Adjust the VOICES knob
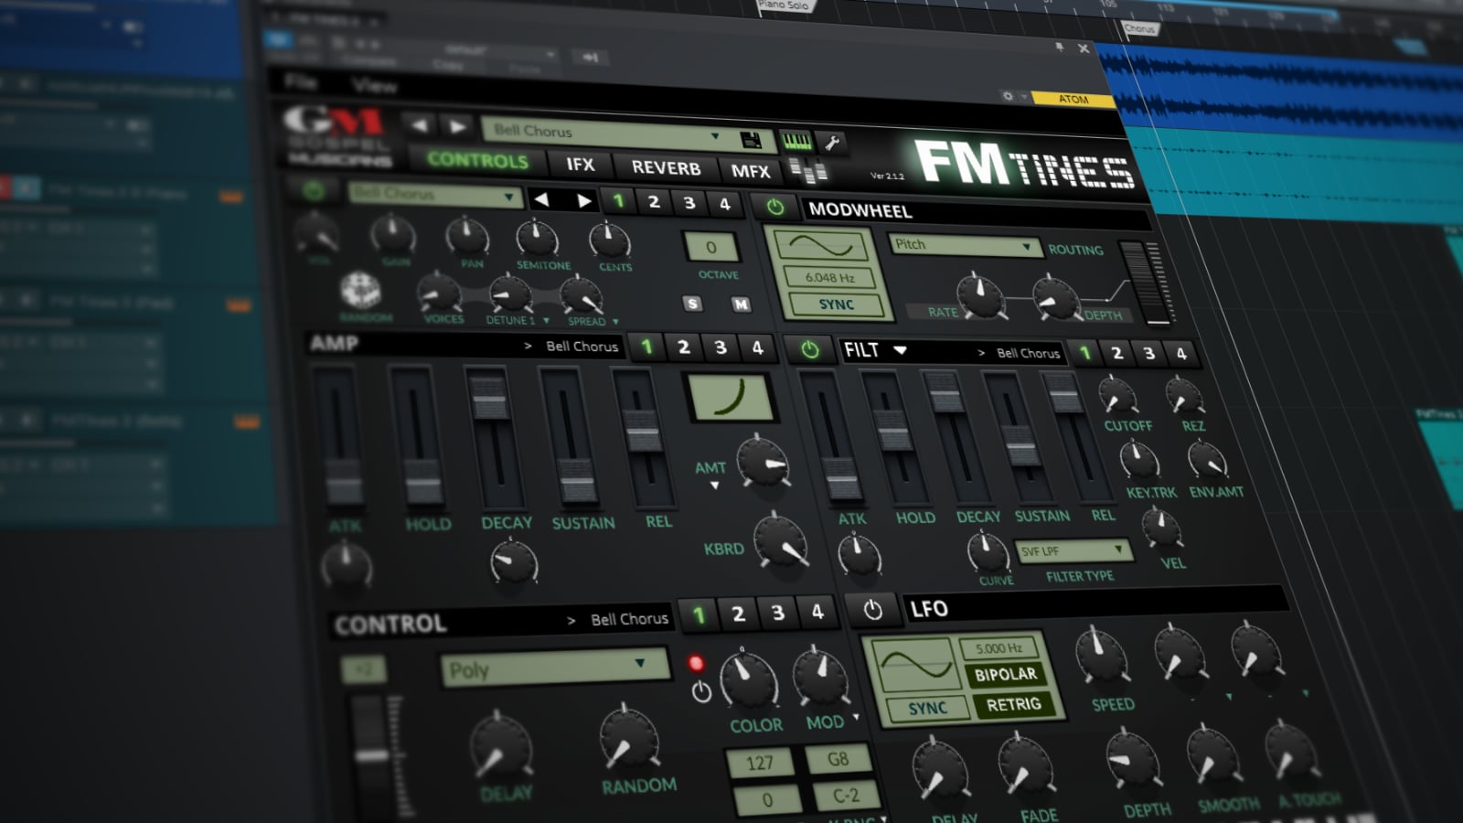Image resolution: width=1463 pixels, height=823 pixels. click(440, 292)
